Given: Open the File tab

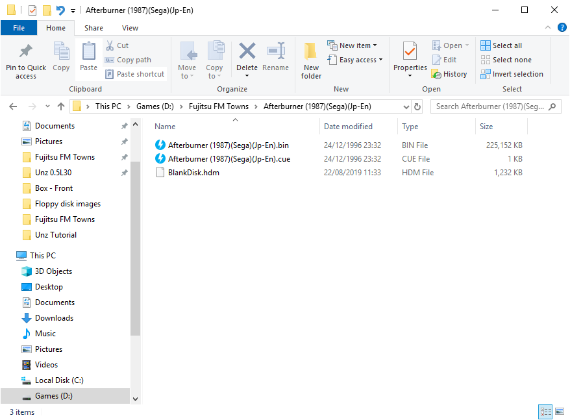Looking at the screenshot, I should (19, 28).
